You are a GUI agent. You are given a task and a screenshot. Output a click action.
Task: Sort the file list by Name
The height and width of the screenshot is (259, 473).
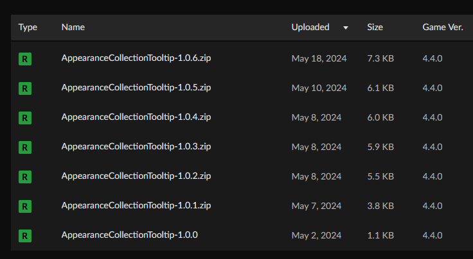pos(73,27)
